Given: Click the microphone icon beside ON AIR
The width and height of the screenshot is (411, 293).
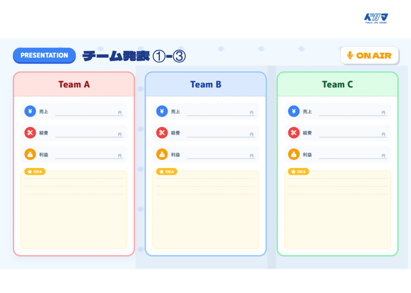Looking at the screenshot, I should click(x=350, y=55).
